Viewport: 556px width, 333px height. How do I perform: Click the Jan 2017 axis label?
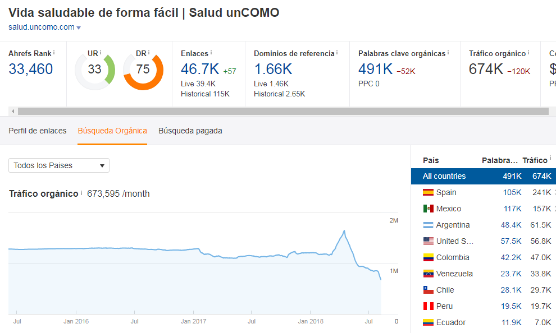click(193, 321)
